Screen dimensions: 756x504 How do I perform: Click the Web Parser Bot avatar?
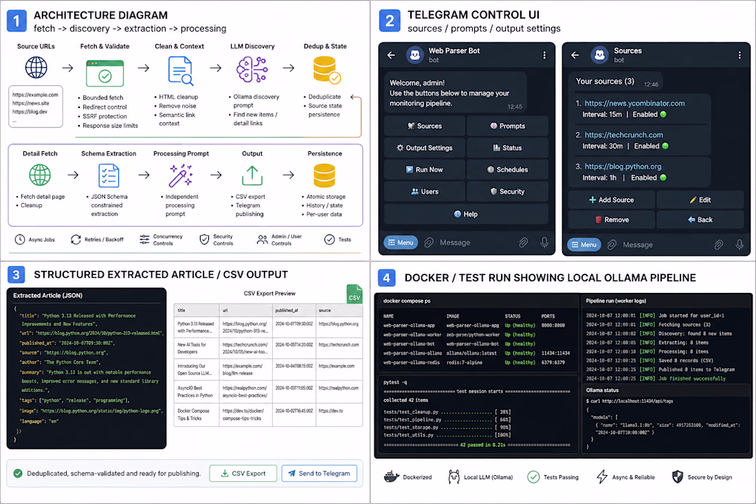coord(414,55)
